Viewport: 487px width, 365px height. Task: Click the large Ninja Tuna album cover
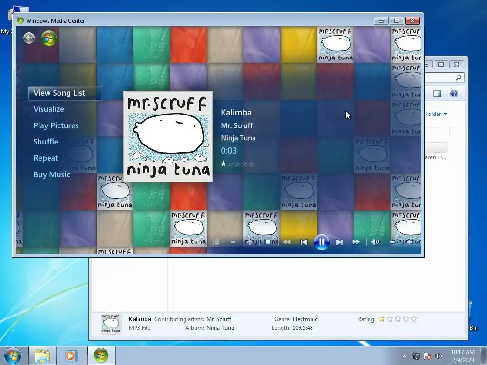click(x=168, y=136)
